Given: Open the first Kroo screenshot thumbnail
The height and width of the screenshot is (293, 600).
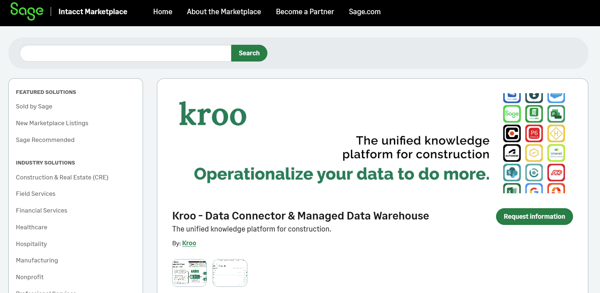Looking at the screenshot, I should tap(189, 273).
